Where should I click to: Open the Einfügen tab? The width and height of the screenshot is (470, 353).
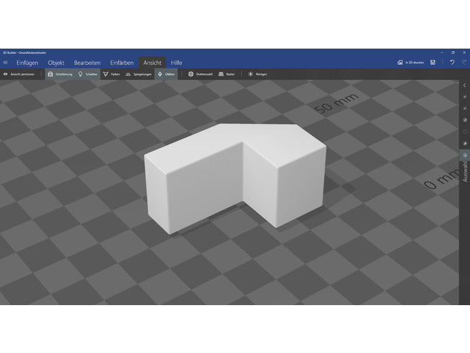pyautogui.click(x=27, y=63)
